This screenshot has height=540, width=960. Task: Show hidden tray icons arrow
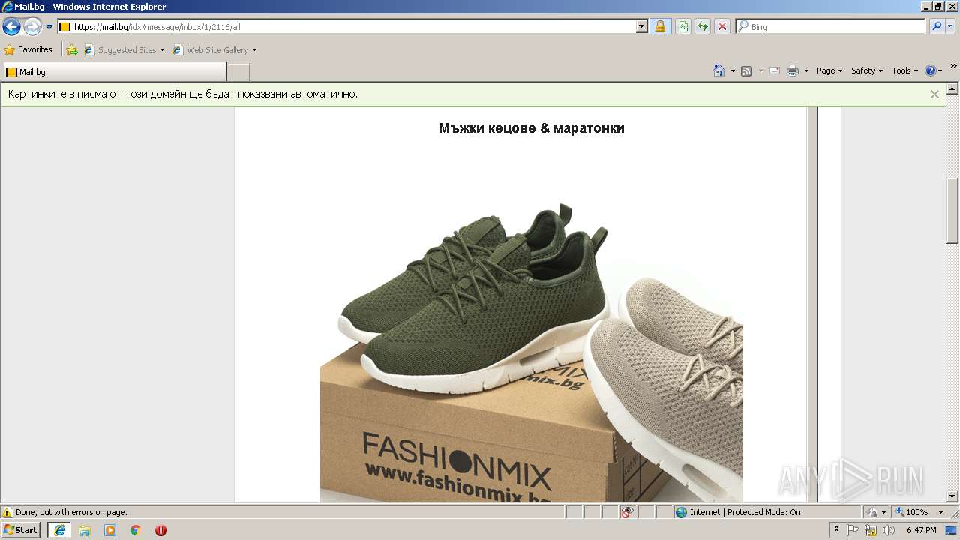coord(836,529)
